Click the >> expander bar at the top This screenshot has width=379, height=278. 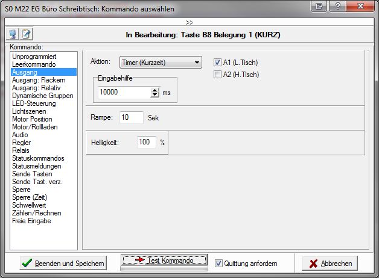(189, 22)
